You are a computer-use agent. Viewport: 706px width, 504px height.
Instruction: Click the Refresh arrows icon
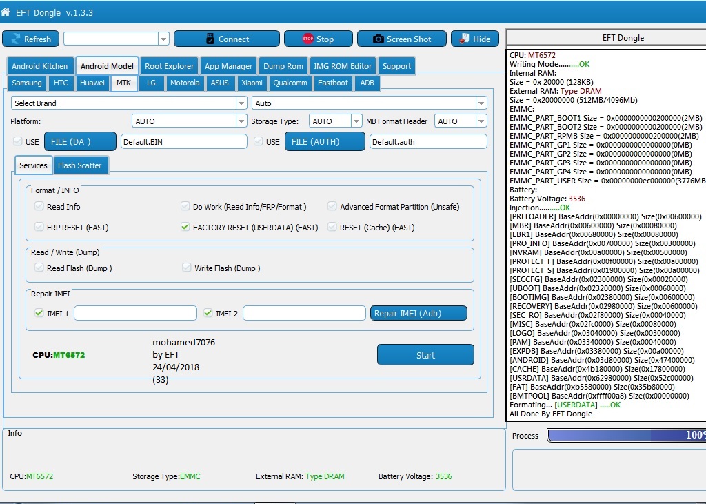(16, 39)
